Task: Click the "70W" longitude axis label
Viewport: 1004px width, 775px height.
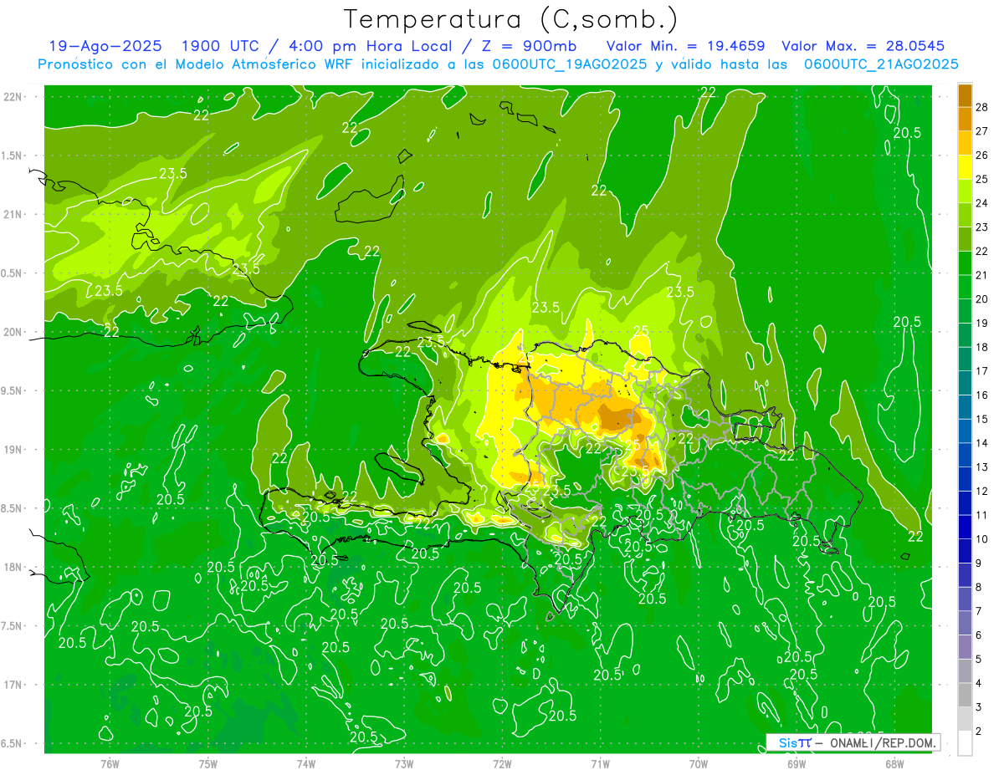Action: [x=699, y=764]
